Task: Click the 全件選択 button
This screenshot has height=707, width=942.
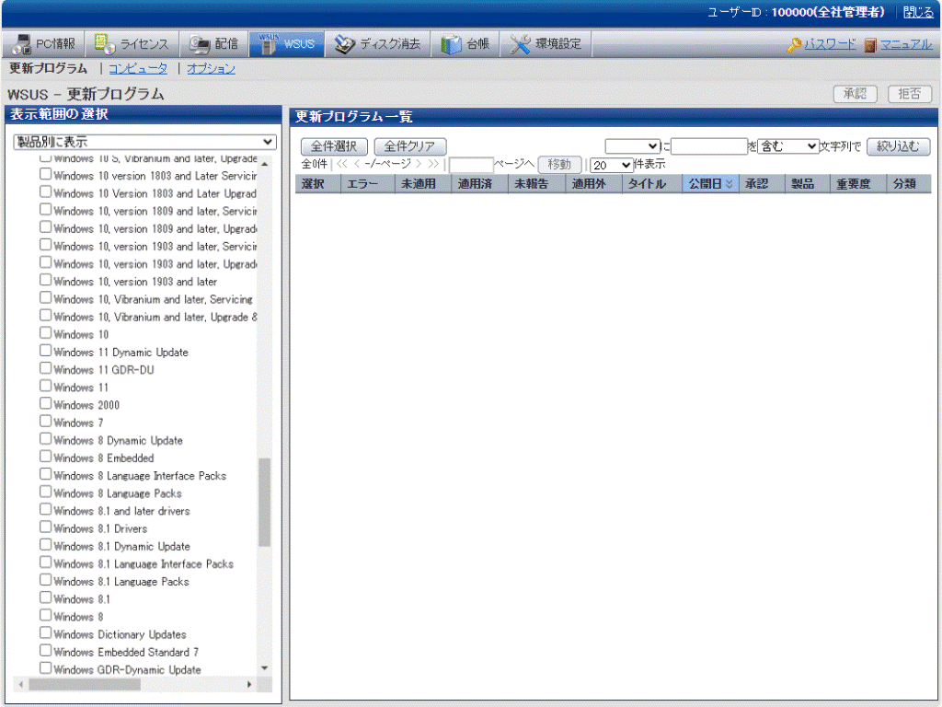Action: coord(334,146)
